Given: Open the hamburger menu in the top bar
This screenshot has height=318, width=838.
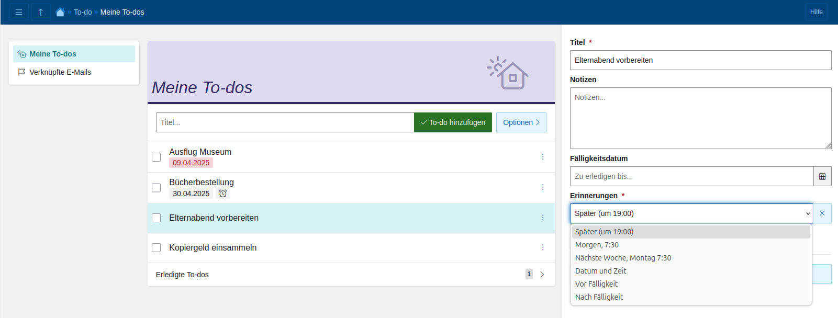Looking at the screenshot, I should 19,12.
